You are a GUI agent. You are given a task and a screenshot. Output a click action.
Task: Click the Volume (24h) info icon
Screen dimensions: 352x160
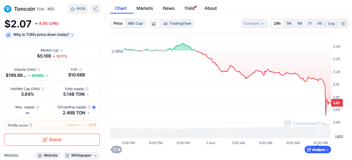(39, 70)
